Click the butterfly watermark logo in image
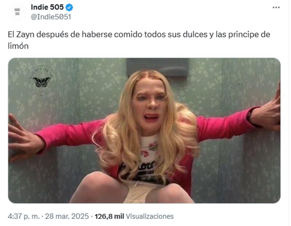The height and width of the screenshot is (226, 291). pyautogui.click(x=42, y=80)
